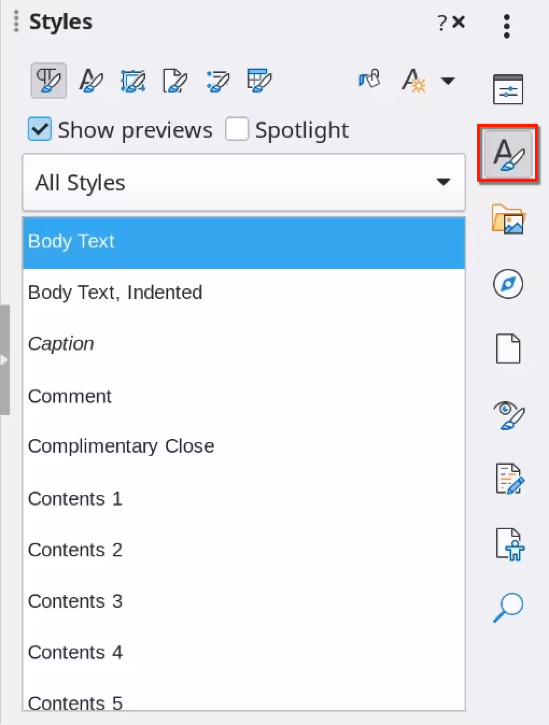Viewport: 549px width, 725px height.
Task: Select the Paragraph Styles icon
Action: (x=48, y=81)
